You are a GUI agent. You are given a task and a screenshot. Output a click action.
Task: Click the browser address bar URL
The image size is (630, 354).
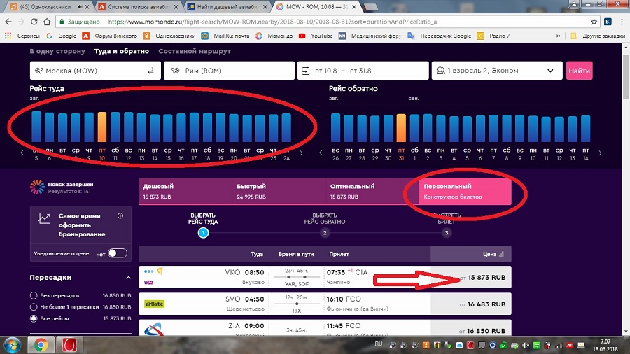point(272,22)
